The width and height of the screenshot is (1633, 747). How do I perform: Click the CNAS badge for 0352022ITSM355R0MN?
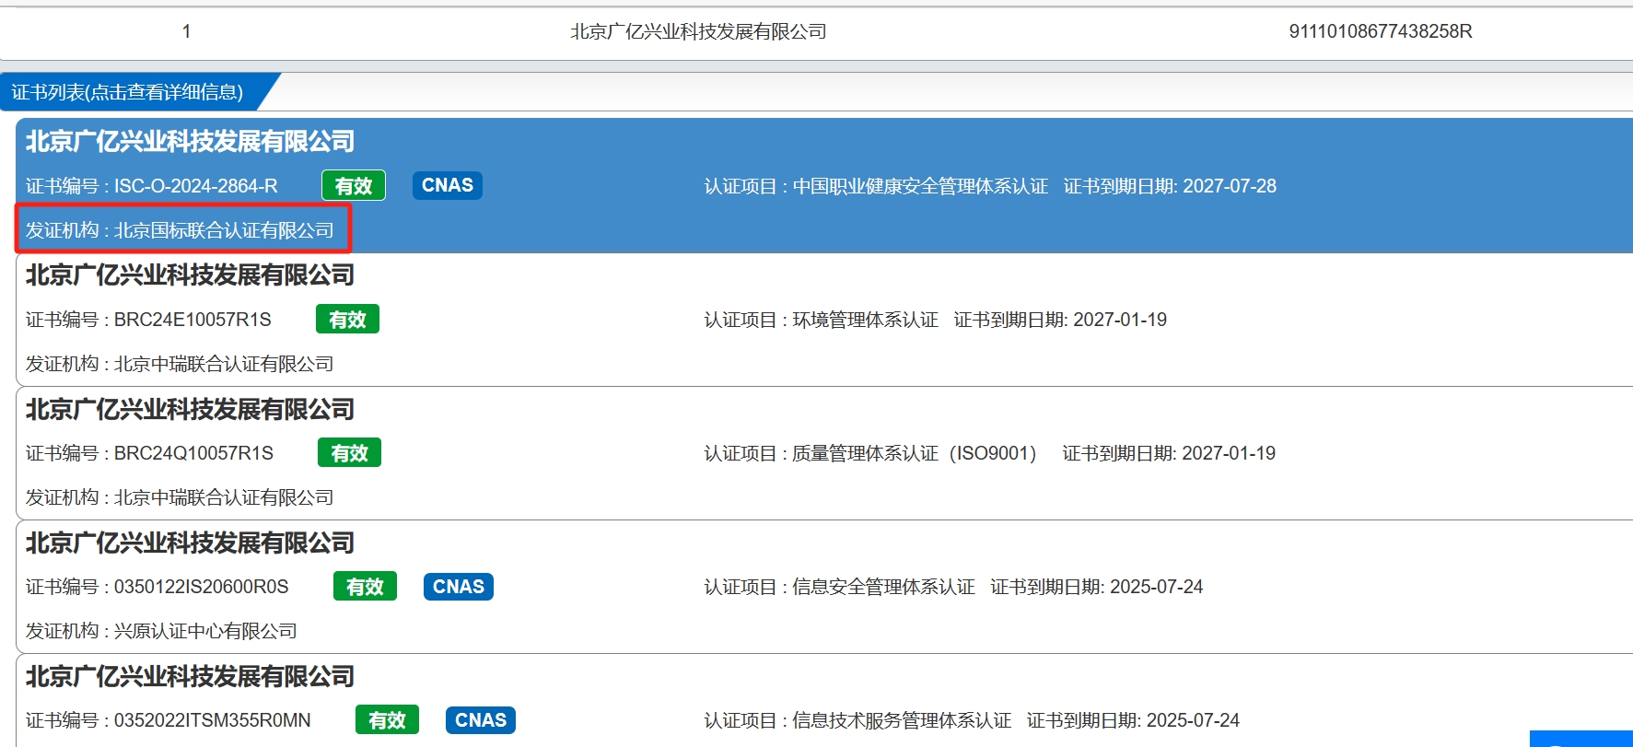point(481,719)
